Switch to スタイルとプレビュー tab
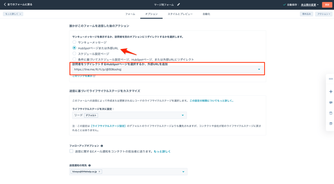This screenshot has height=184, width=334. (180, 14)
